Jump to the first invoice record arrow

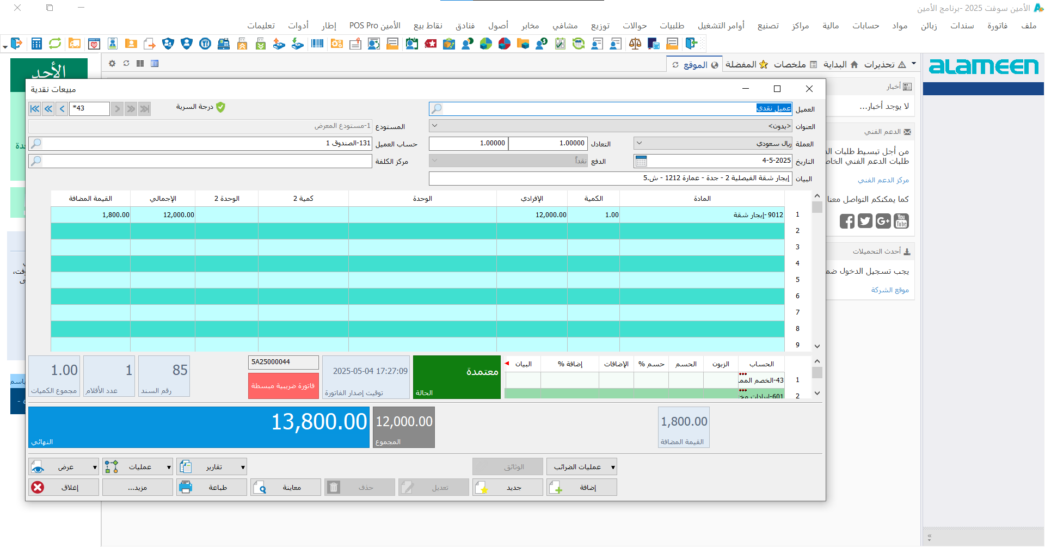click(x=35, y=109)
